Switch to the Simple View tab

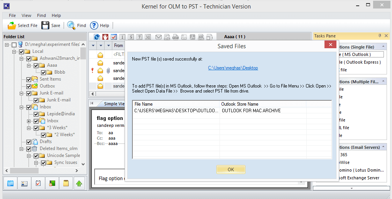point(114,104)
